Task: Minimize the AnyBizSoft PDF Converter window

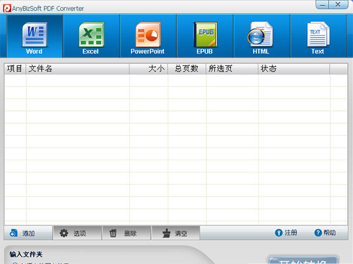Action: [322, 5]
